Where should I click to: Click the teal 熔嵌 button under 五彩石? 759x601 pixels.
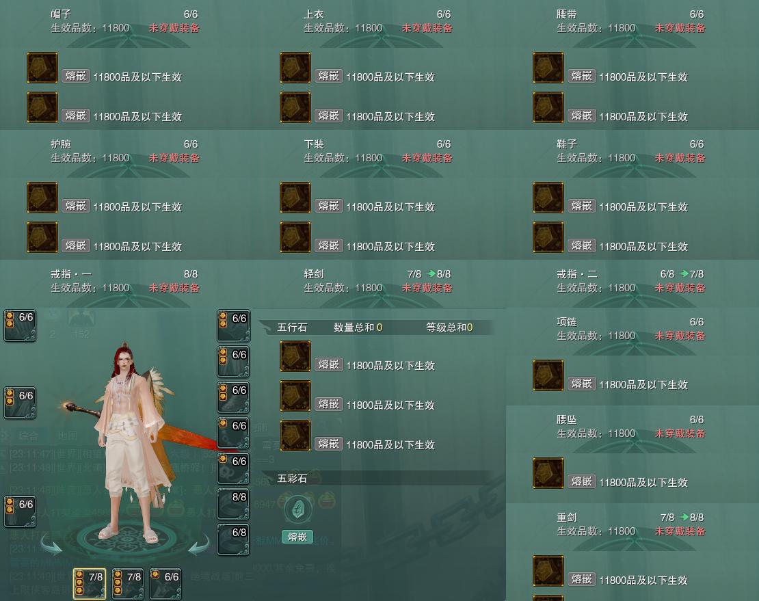pyautogui.click(x=297, y=537)
